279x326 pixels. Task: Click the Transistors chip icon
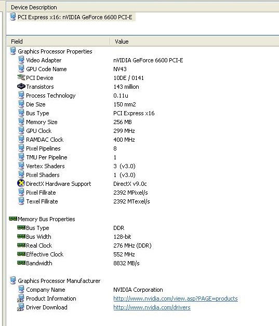pos(21,87)
